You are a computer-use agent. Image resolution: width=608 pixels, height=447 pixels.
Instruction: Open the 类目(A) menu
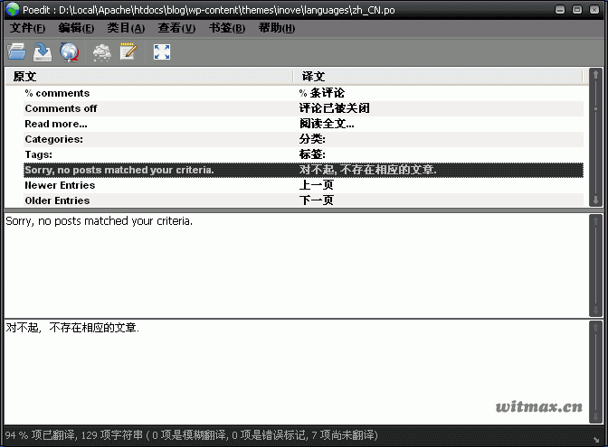[126, 28]
